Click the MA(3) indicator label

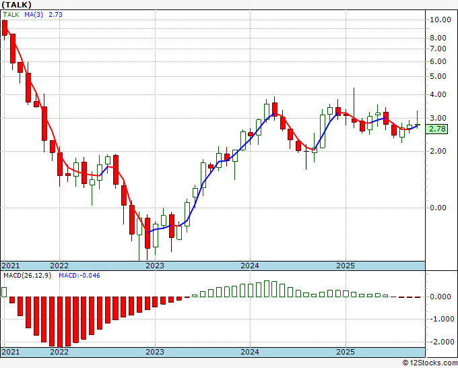tap(34, 14)
